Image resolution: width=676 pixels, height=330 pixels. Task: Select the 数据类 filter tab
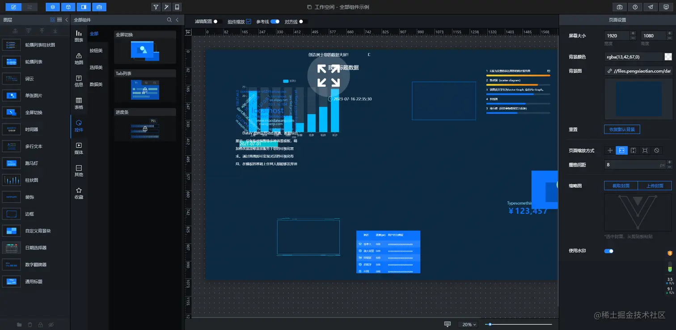(96, 85)
